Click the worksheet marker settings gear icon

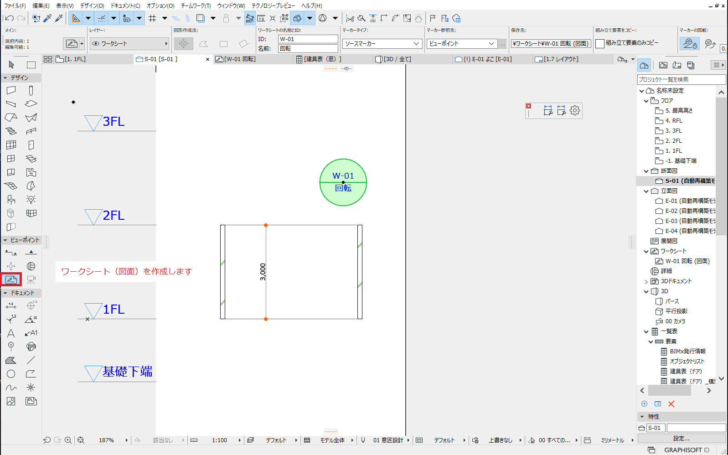[x=575, y=110]
